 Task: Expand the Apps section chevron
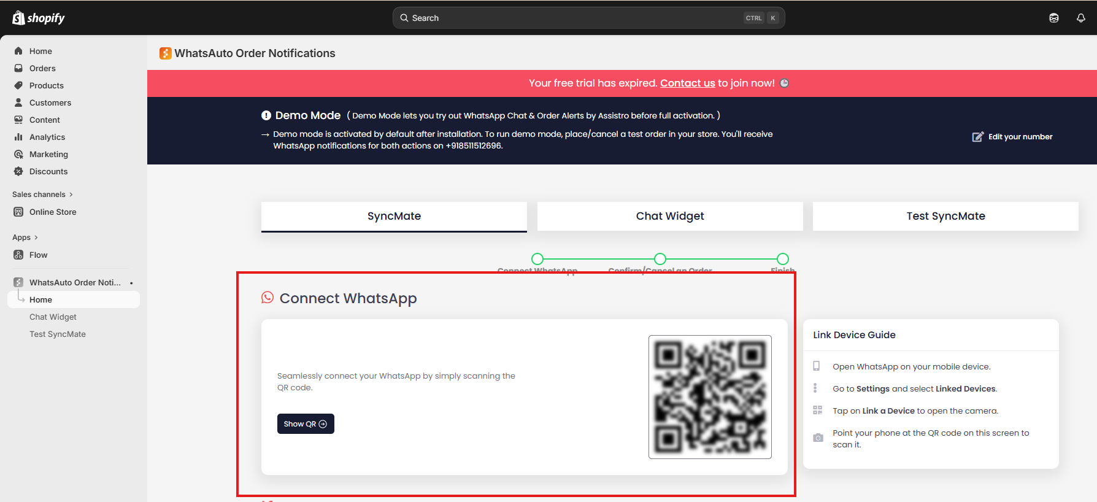36,237
